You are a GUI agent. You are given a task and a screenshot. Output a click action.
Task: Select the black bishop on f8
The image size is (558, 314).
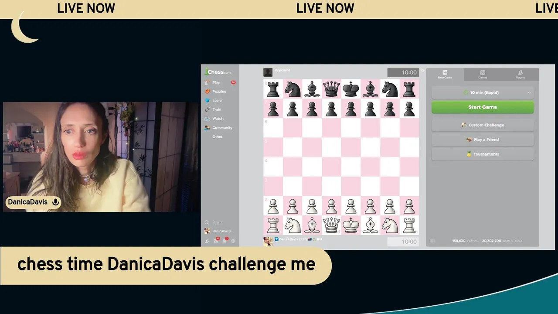370,89
